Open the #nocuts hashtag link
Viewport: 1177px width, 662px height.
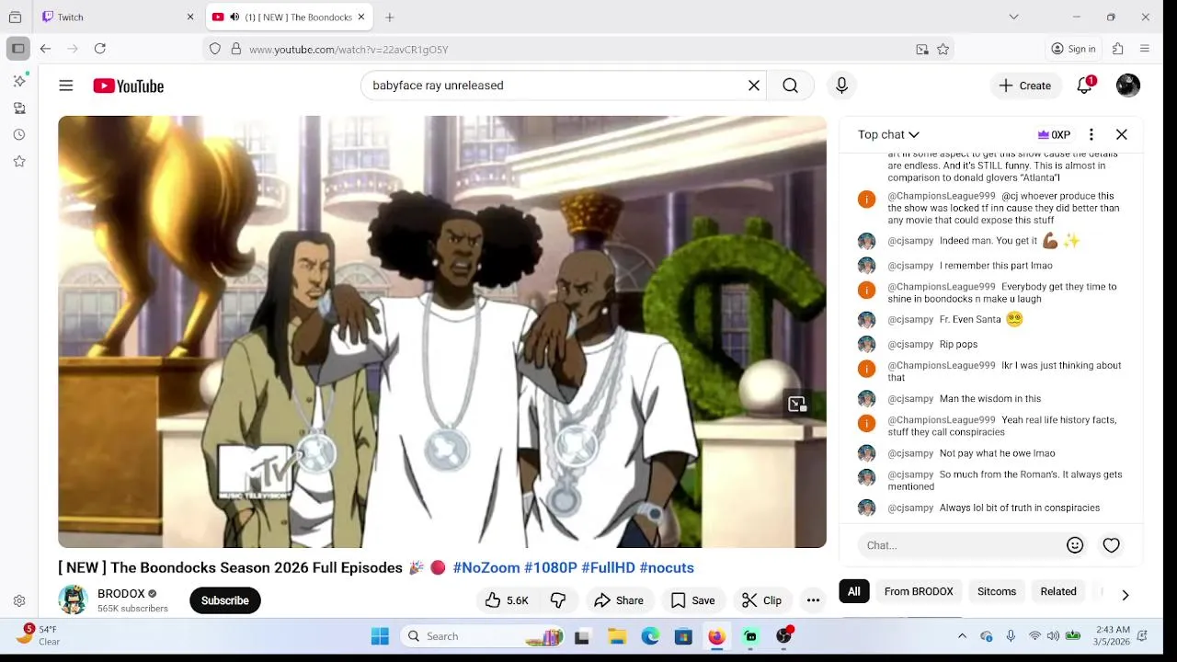tap(667, 567)
